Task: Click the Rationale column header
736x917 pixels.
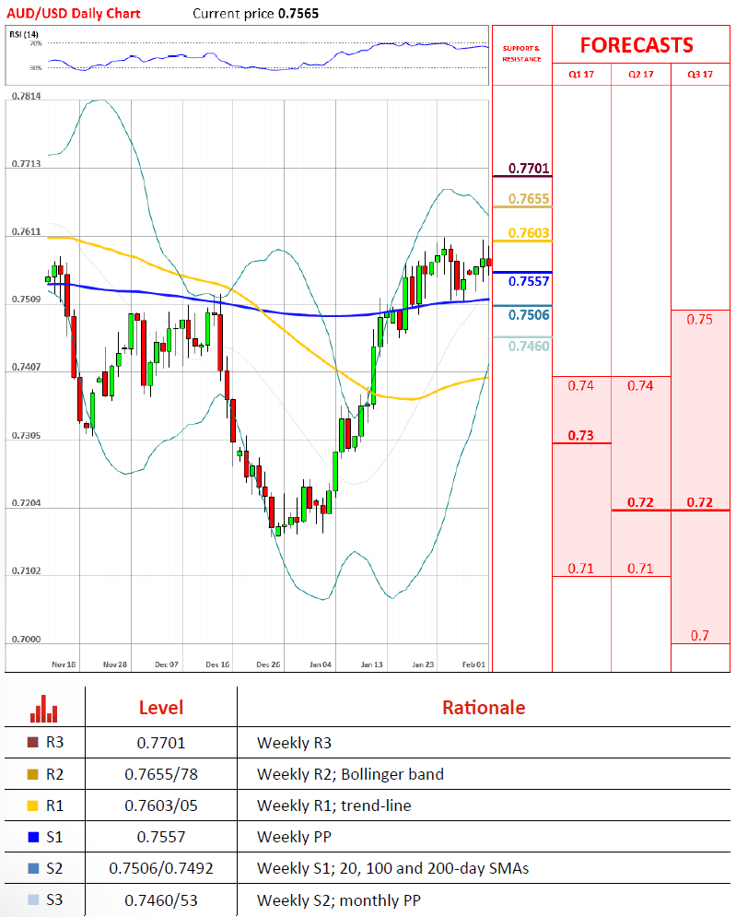Action: [x=484, y=708]
